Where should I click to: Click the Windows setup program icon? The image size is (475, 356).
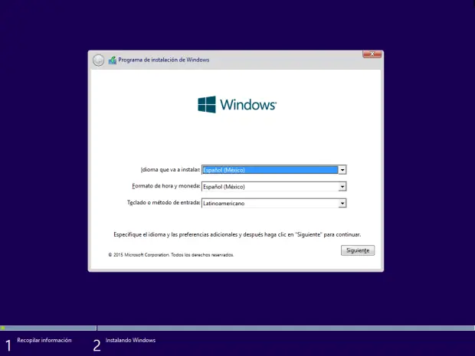click(x=113, y=60)
